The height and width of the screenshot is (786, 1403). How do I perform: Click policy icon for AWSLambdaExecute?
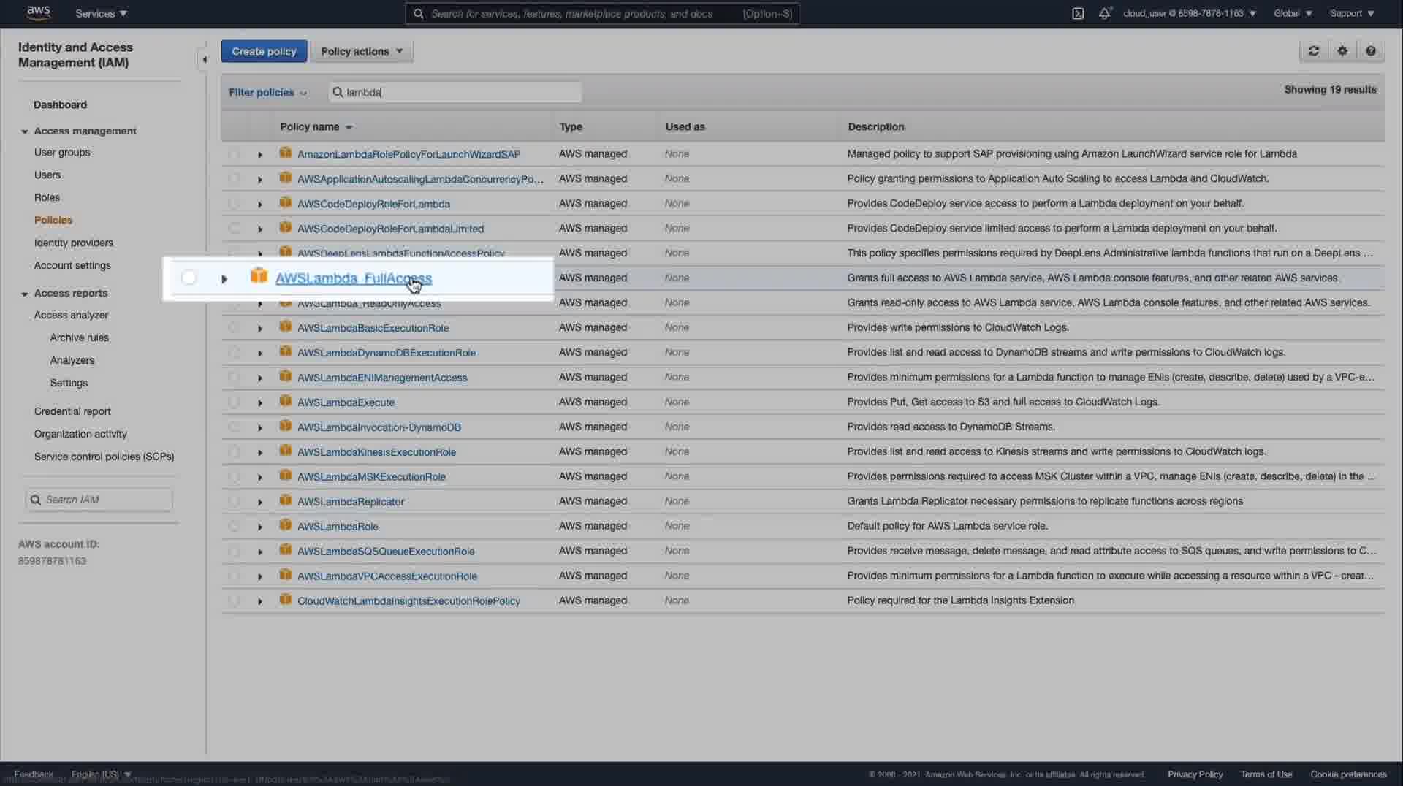286,402
